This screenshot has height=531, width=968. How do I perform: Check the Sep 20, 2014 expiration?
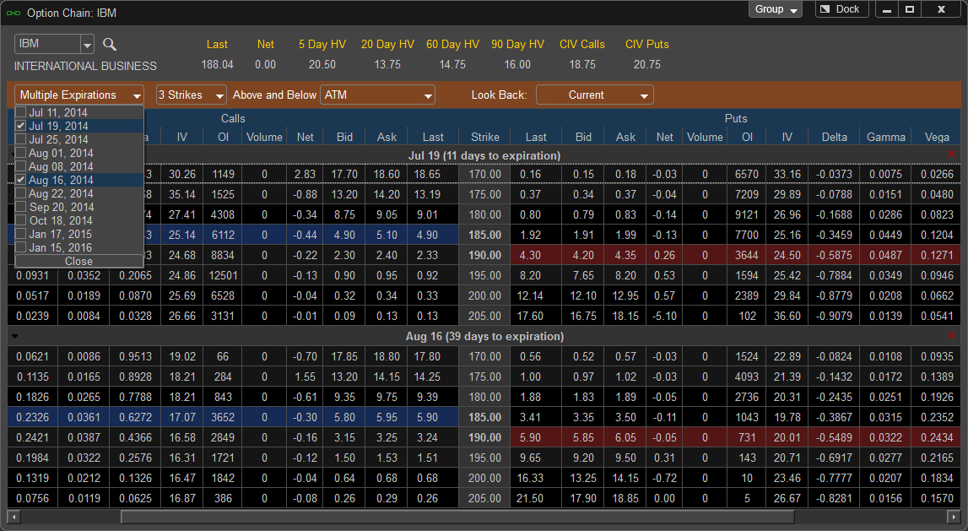pyautogui.click(x=21, y=208)
